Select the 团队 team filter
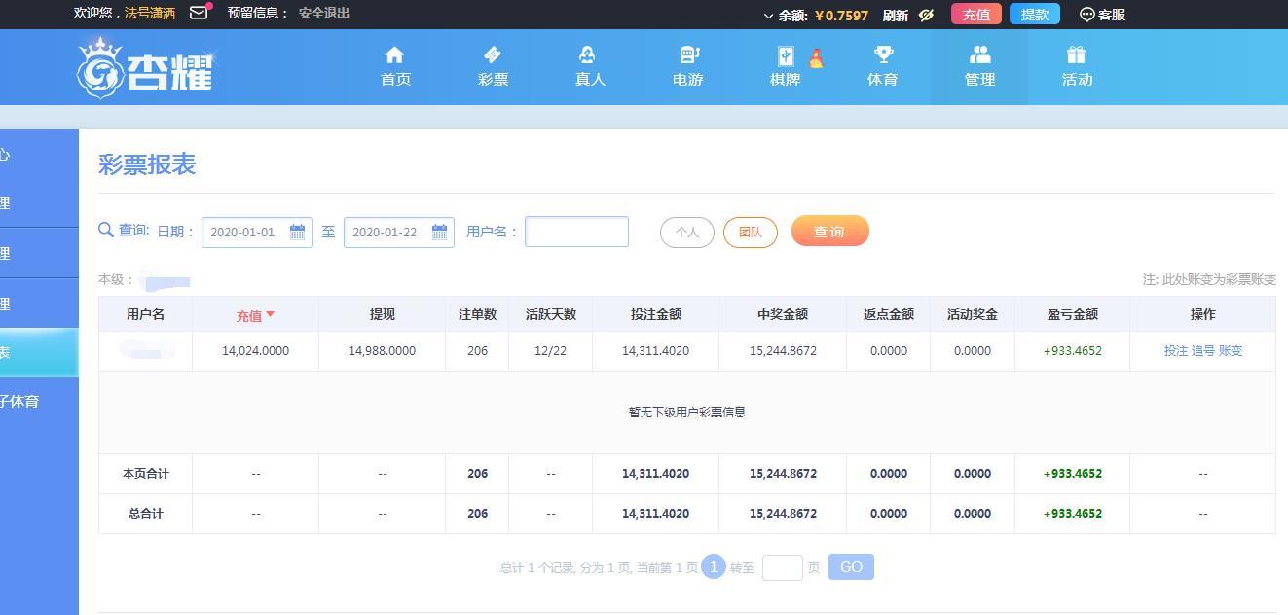 [x=751, y=232]
